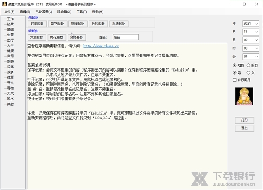
Task: Select 战争 in the category tree
Action: point(11,72)
